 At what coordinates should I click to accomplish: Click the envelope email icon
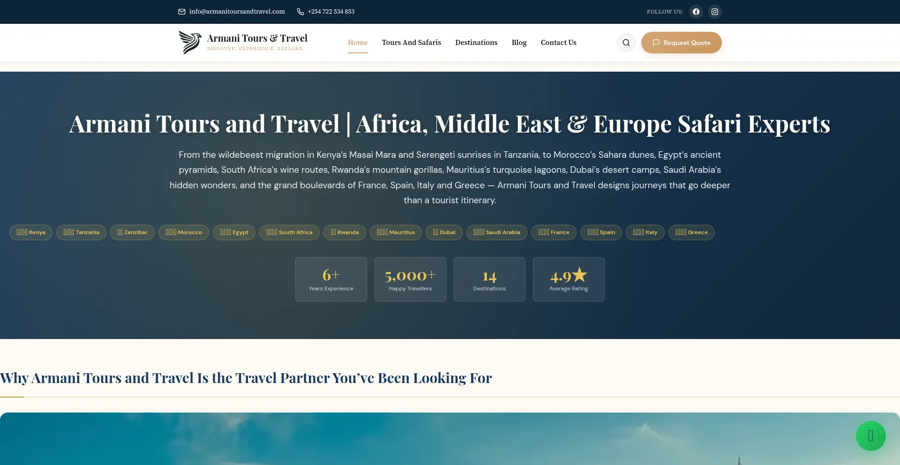(x=182, y=12)
